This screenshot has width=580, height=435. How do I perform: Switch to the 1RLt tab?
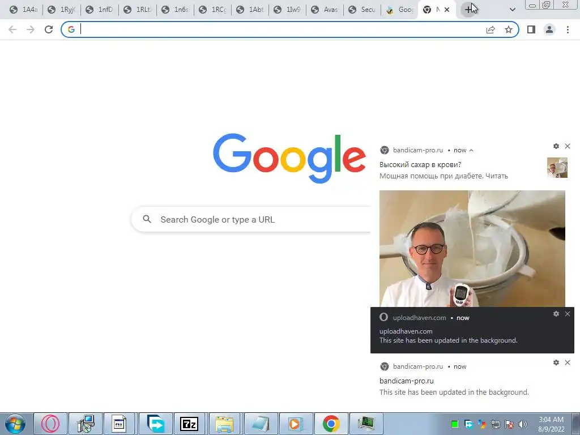click(x=137, y=10)
